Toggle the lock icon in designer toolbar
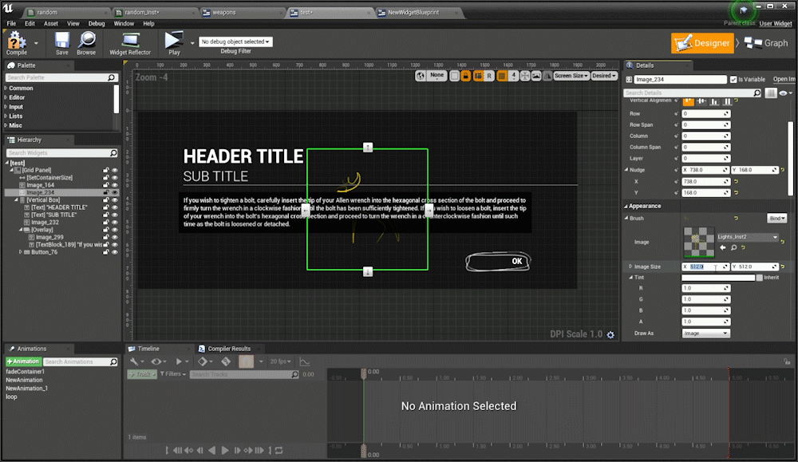 click(466, 76)
